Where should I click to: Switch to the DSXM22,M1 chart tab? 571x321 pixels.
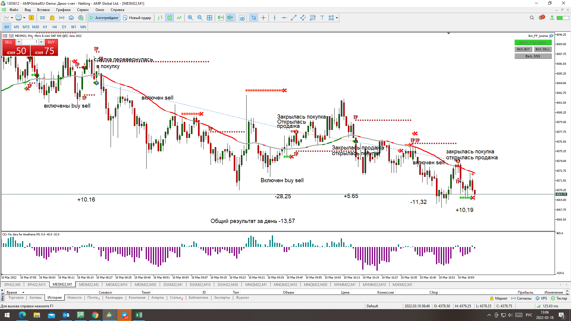click(173, 285)
